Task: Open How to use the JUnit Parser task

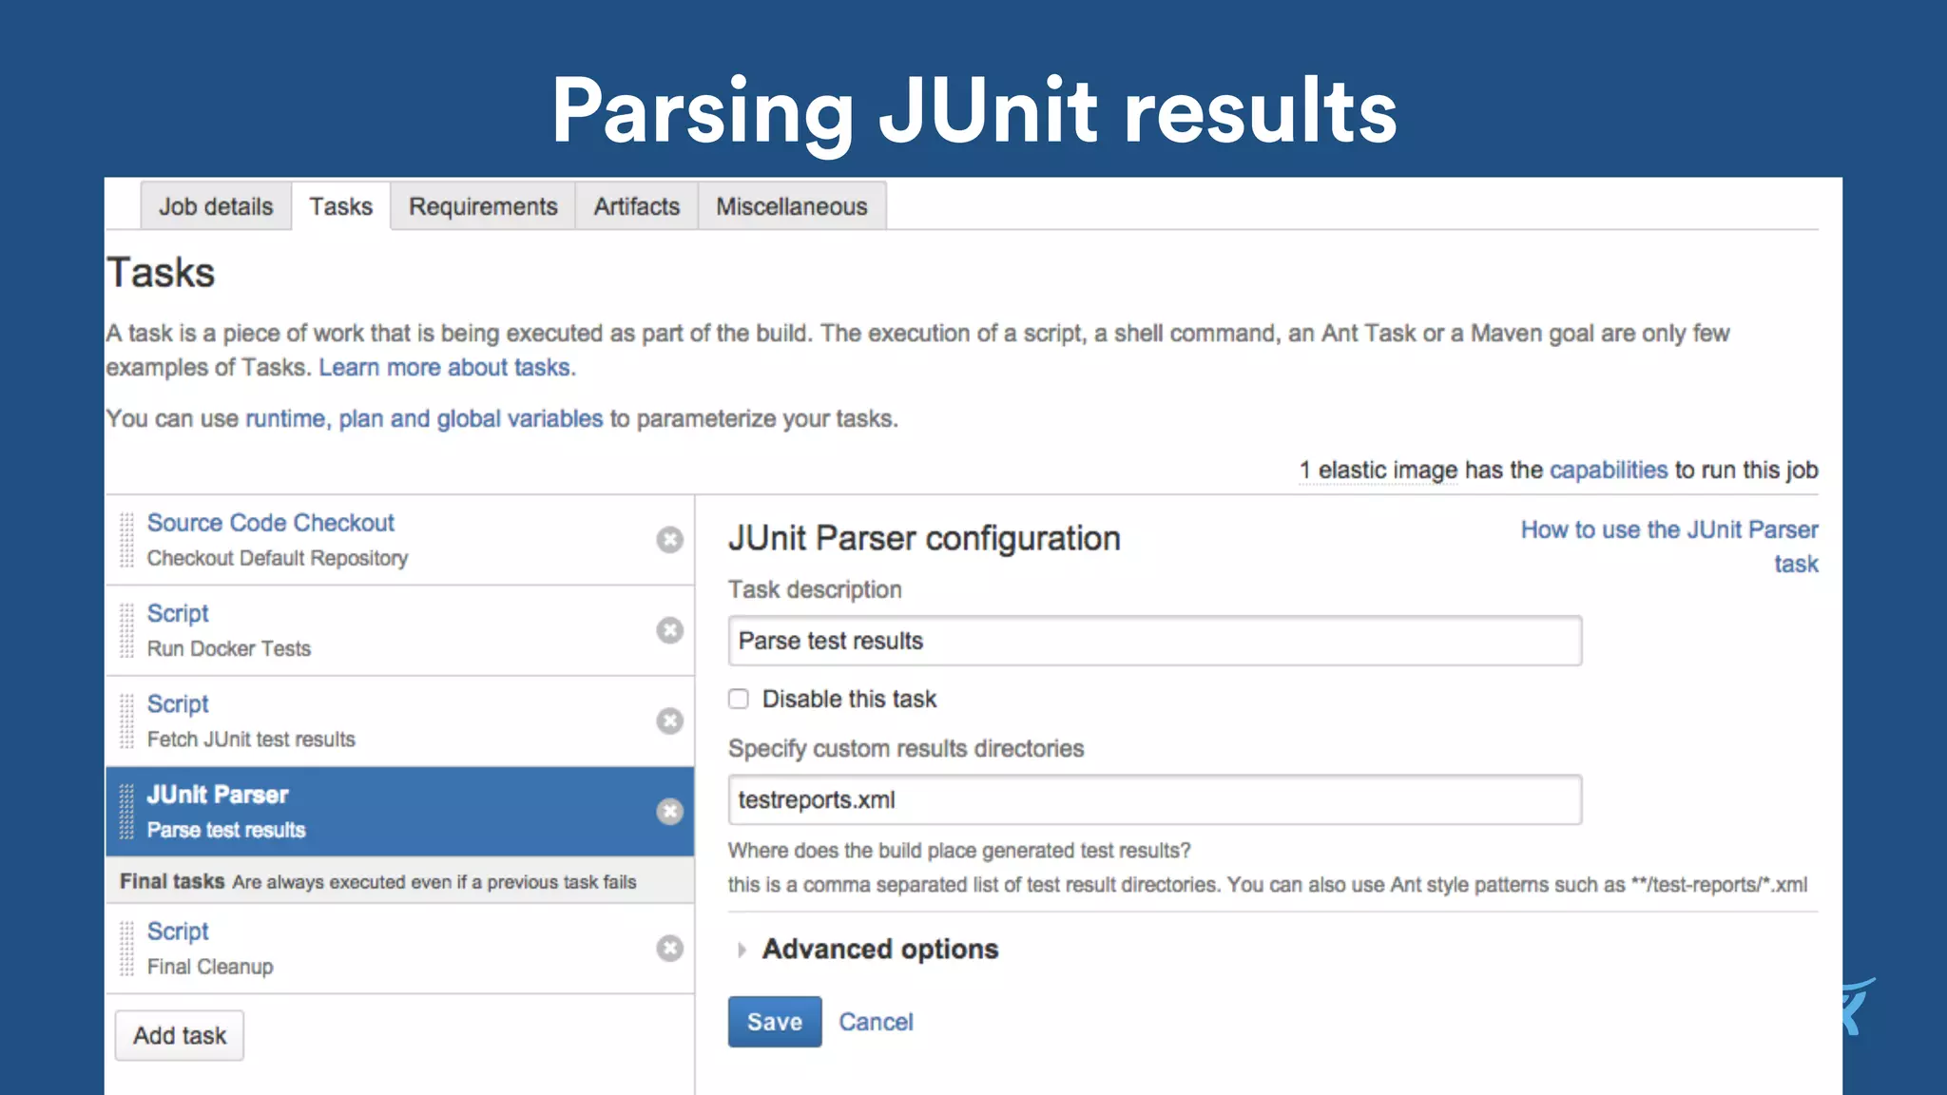Action: 1669,547
